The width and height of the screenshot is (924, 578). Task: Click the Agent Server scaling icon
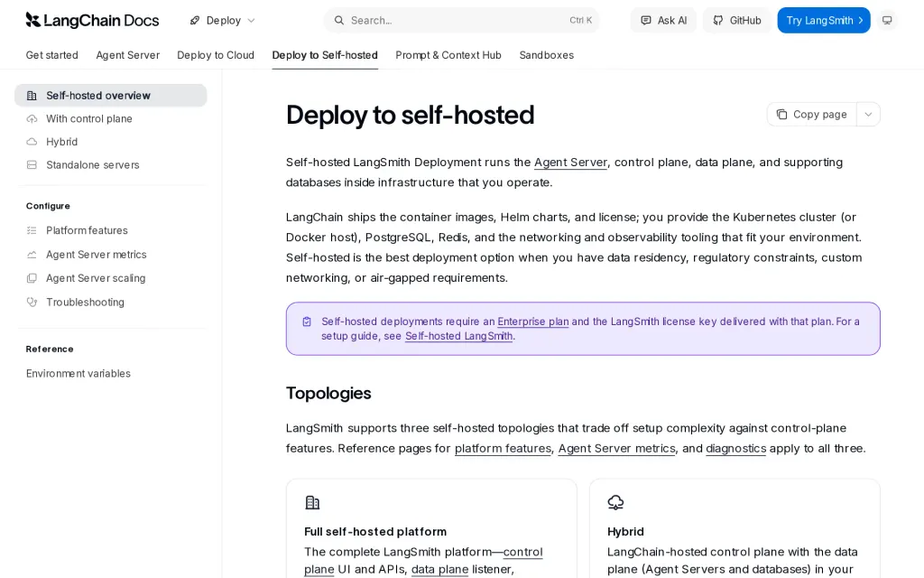point(32,278)
